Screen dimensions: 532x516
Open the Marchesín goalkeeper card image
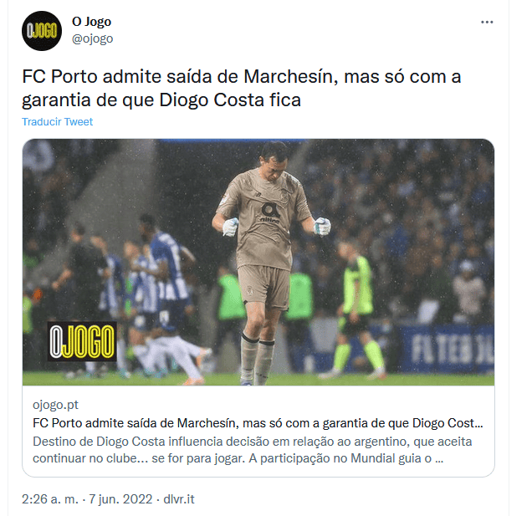pos(258,262)
